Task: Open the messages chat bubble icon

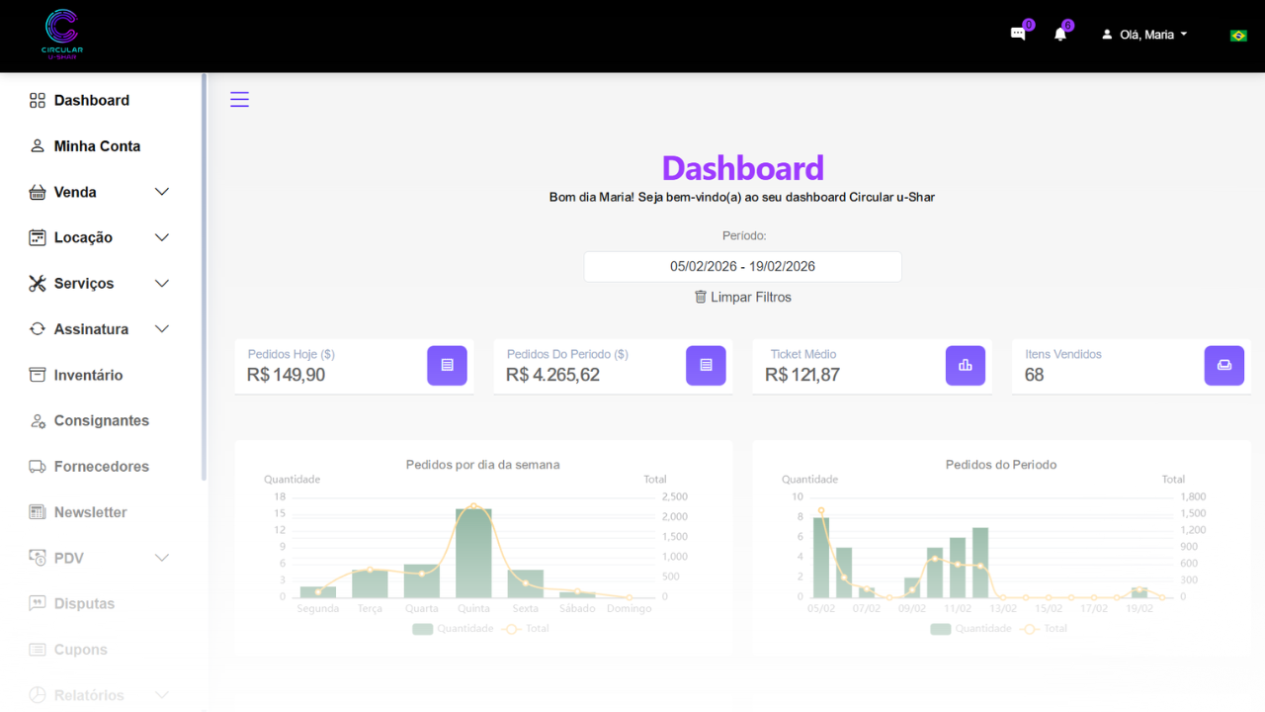Action: point(1018,33)
